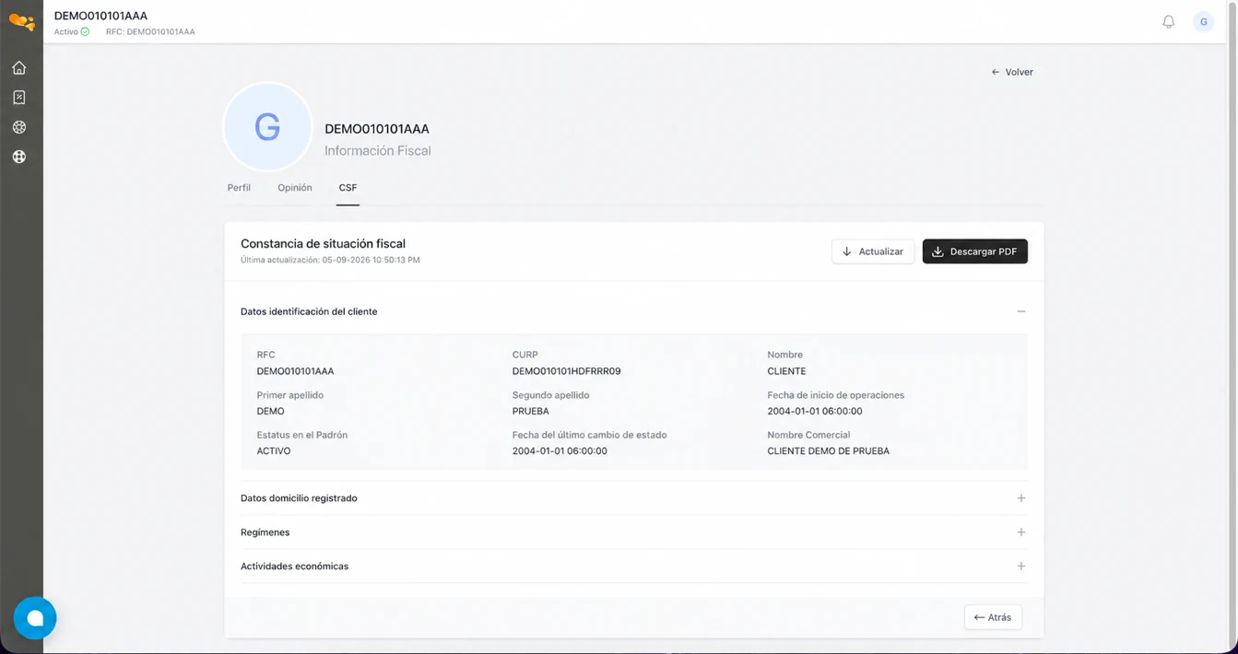Expand the Regímenes section
Screen dimensions: 1238x654
click(x=1020, y=532)
